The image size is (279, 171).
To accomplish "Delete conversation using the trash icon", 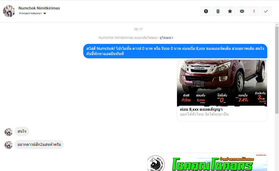I will click(218, 11).
